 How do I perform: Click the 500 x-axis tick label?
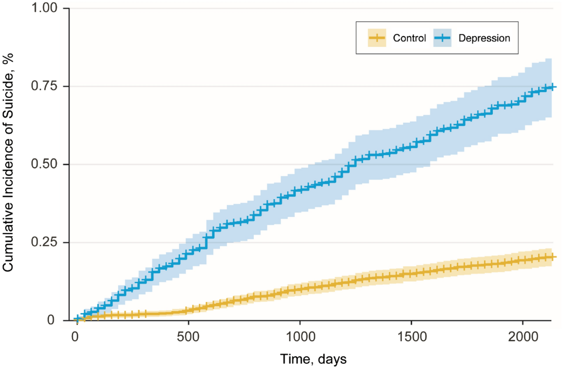[188, 338]
